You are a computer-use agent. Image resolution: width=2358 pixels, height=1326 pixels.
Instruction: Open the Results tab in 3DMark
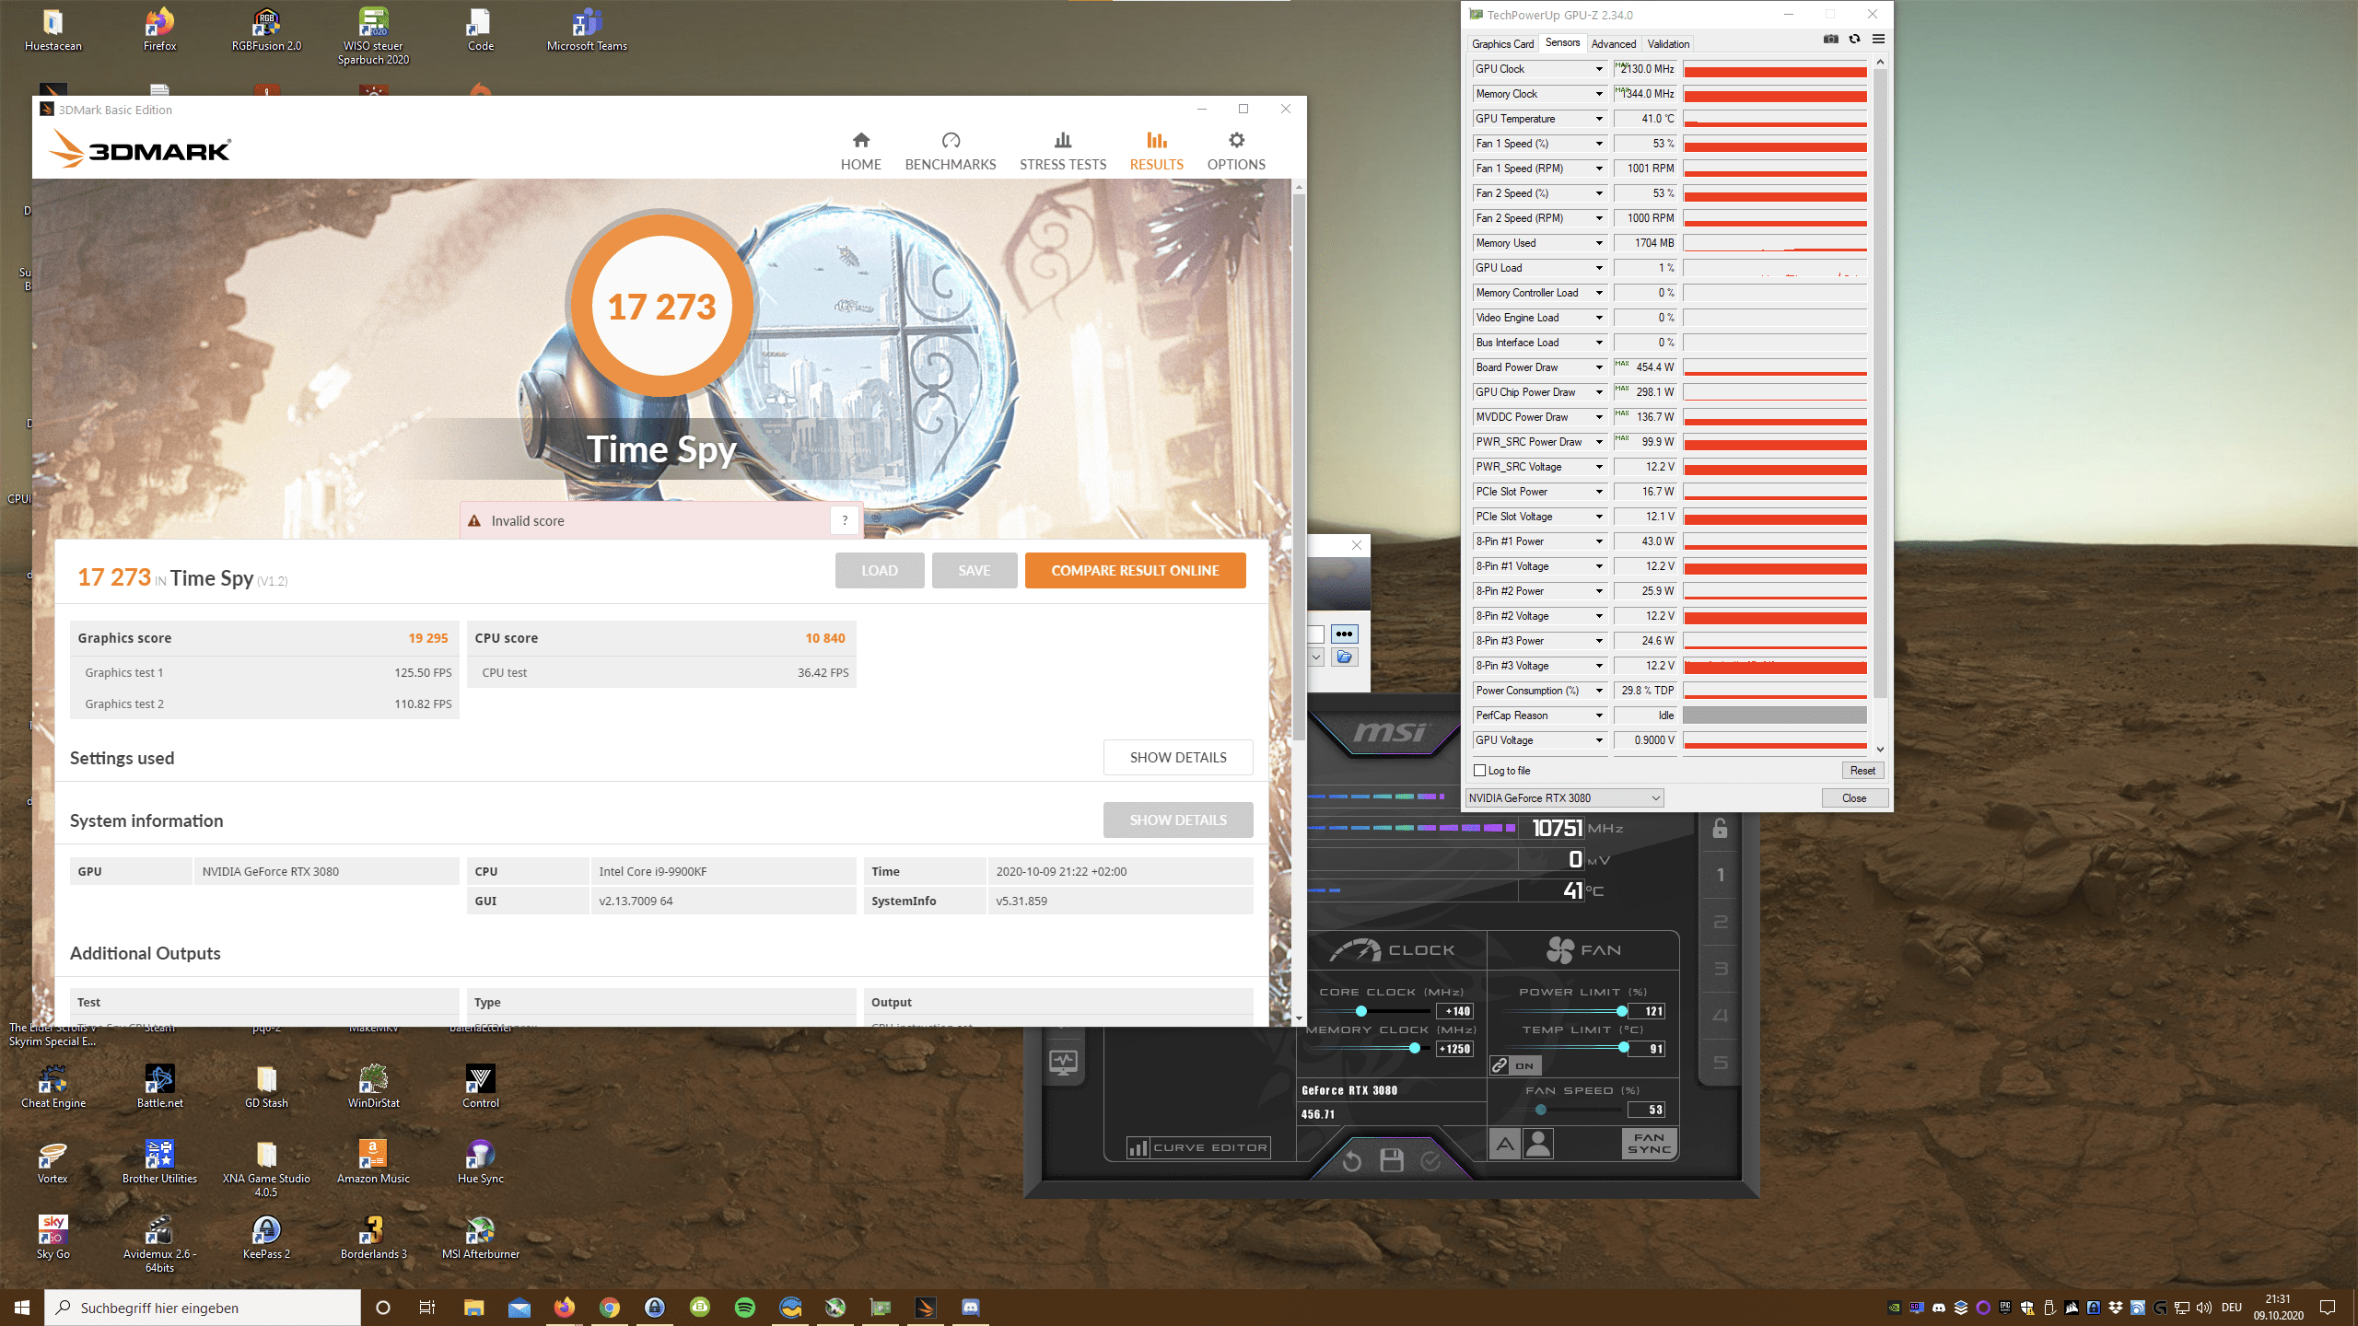pyautogui.click(x=1156, y=151)
